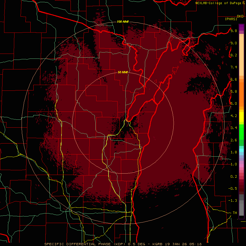Select the 1.0 value on the color scale
Screen dimensions: 246x246
234,164
